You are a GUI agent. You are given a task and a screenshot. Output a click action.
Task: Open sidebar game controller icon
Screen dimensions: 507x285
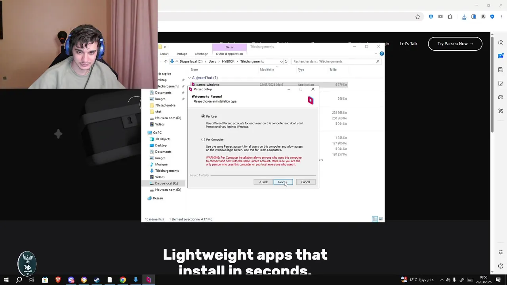501,97
